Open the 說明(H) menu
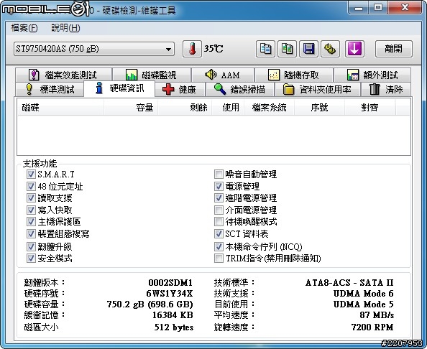 tap(65, 28)
